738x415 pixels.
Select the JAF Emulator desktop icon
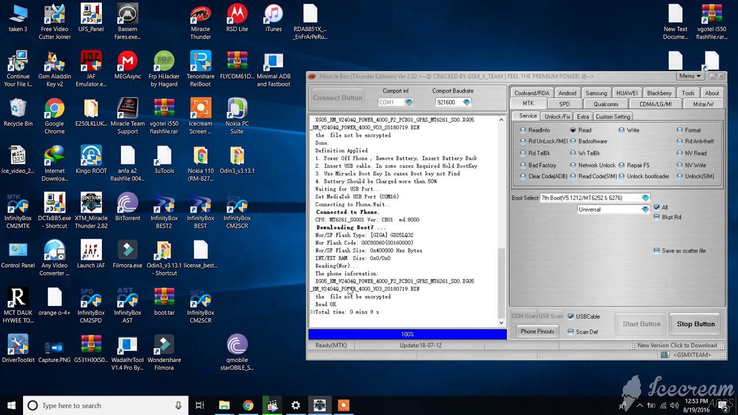[x=91, y=69]
